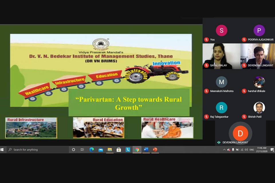Expand hidden system tray icons chevron
Image resolution: width=275 pixels, height=183 pixels.
(224, 150)
